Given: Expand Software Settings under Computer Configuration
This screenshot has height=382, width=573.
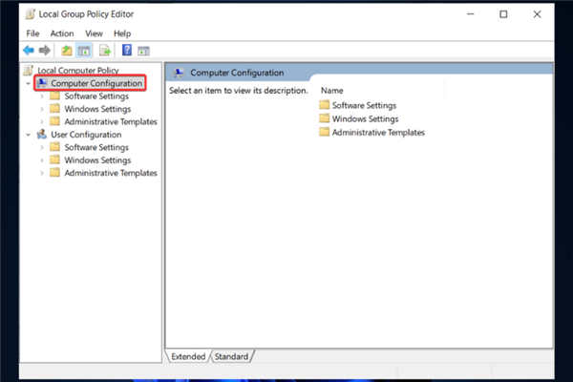Looking at the screenshot, I should [42, 96].
